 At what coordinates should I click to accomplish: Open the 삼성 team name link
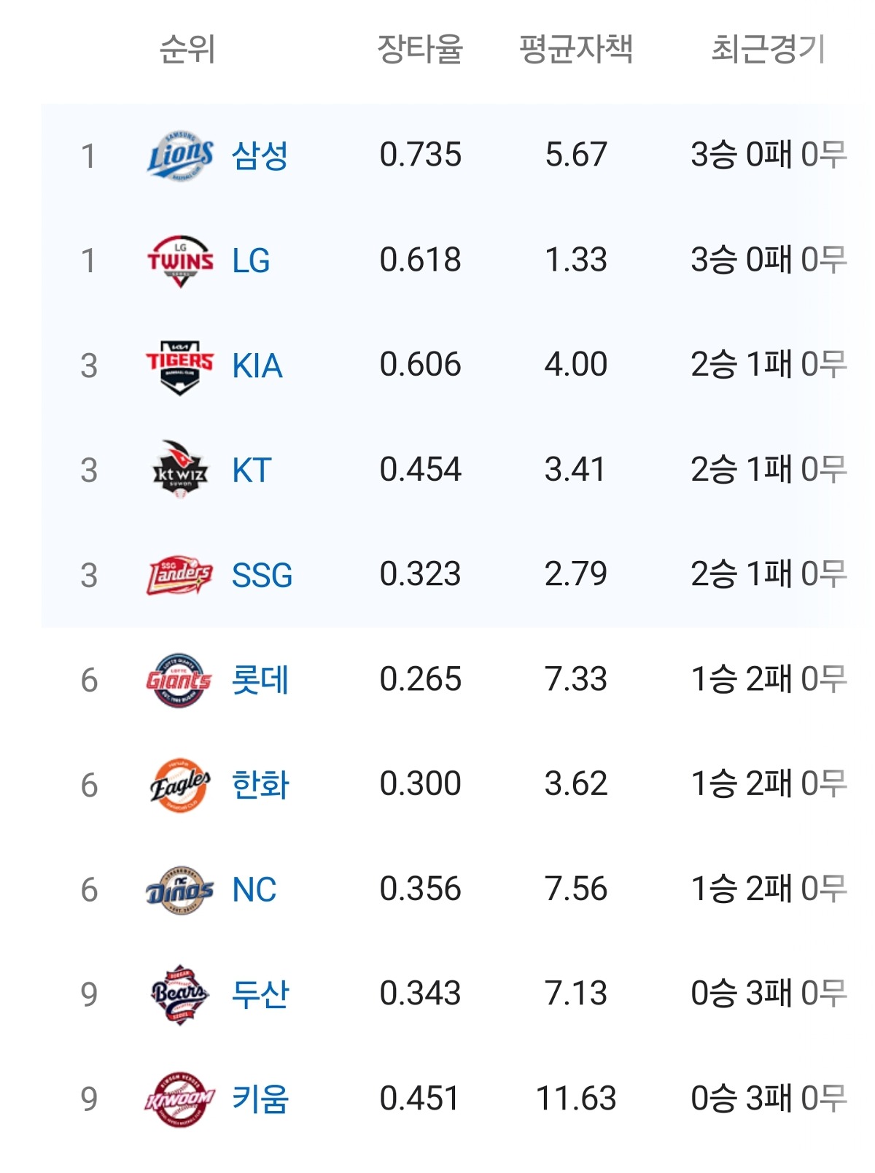[260, 156]
